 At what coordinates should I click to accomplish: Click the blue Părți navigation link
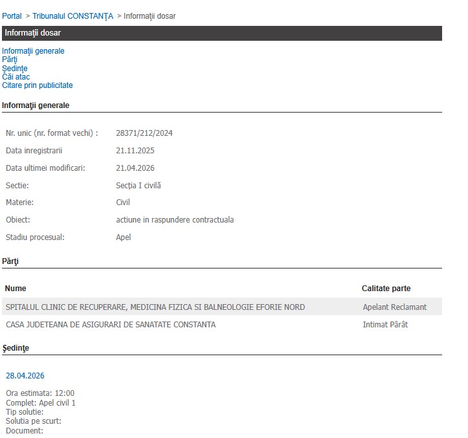click(10, 60)
